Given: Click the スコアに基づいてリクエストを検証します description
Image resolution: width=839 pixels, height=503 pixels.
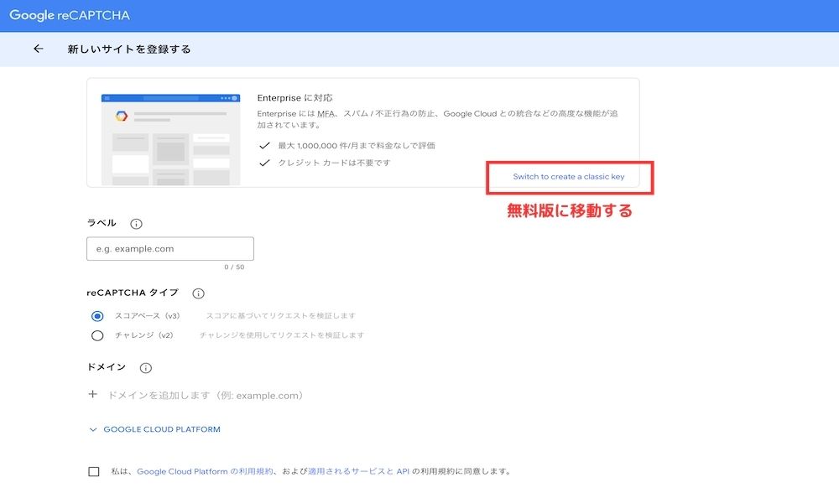Looking at the screenshot, I should 281,316.
